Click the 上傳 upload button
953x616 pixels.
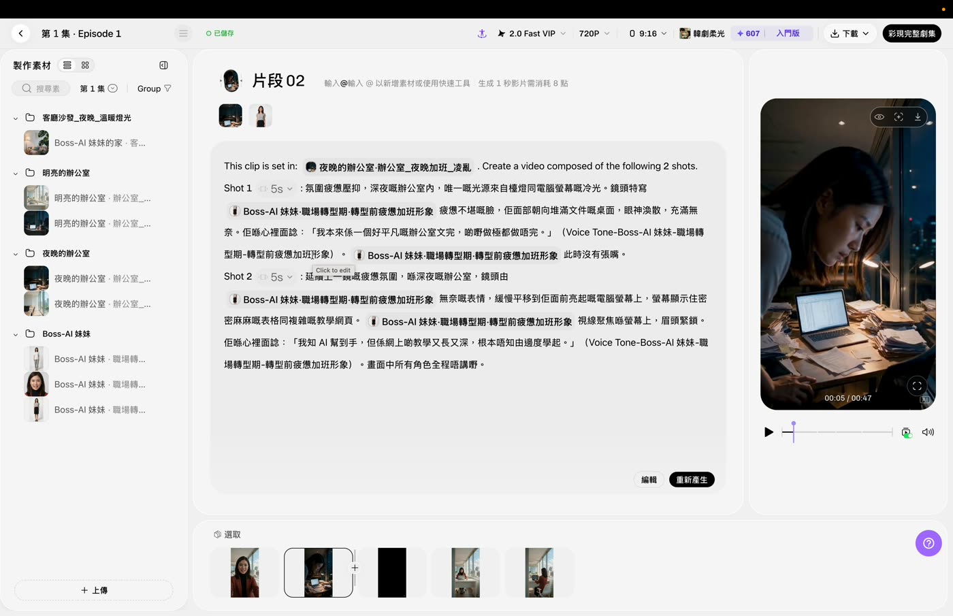[x=94, y=590]
